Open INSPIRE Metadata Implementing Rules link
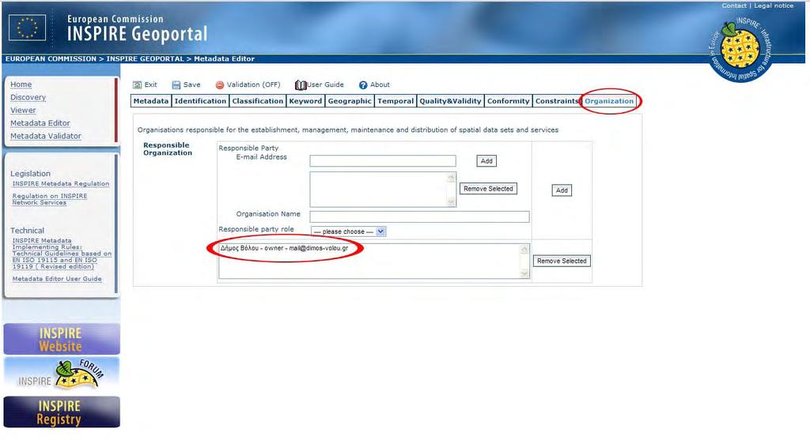Viewport: 810px width, 440px height. [62, 254]
